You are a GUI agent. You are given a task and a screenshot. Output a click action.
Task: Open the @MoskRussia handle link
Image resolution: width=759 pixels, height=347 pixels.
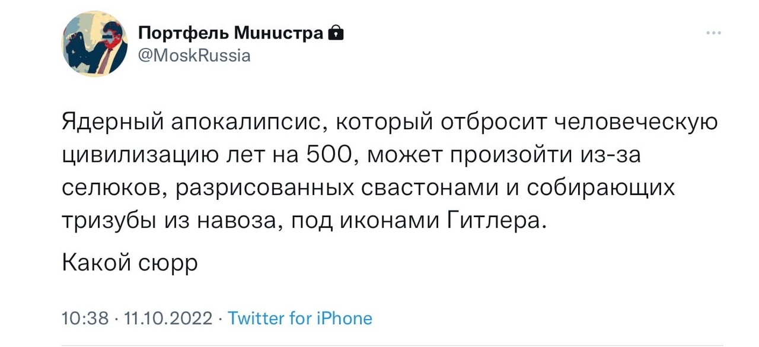pyautogui.click(x=194, y=56)
